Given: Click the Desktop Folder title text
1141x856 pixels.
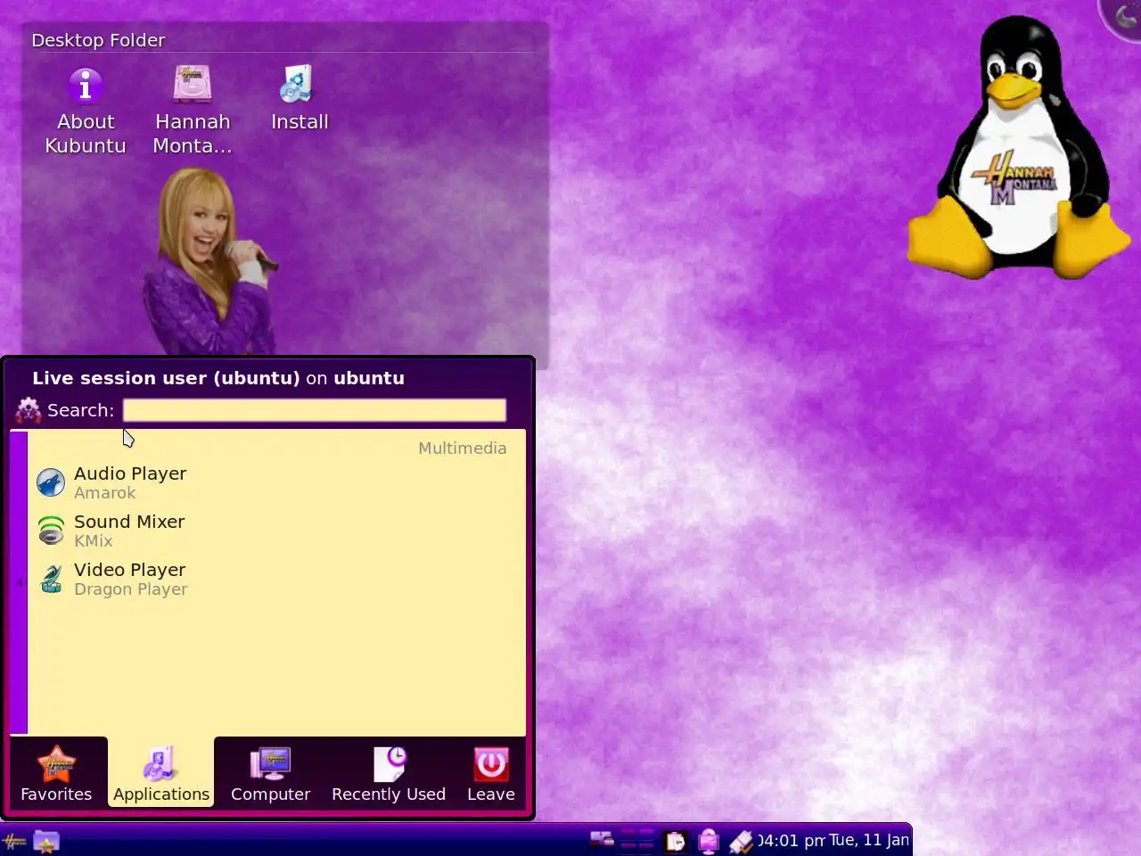Looking at the screenshot, I should [x=98, y=40].
